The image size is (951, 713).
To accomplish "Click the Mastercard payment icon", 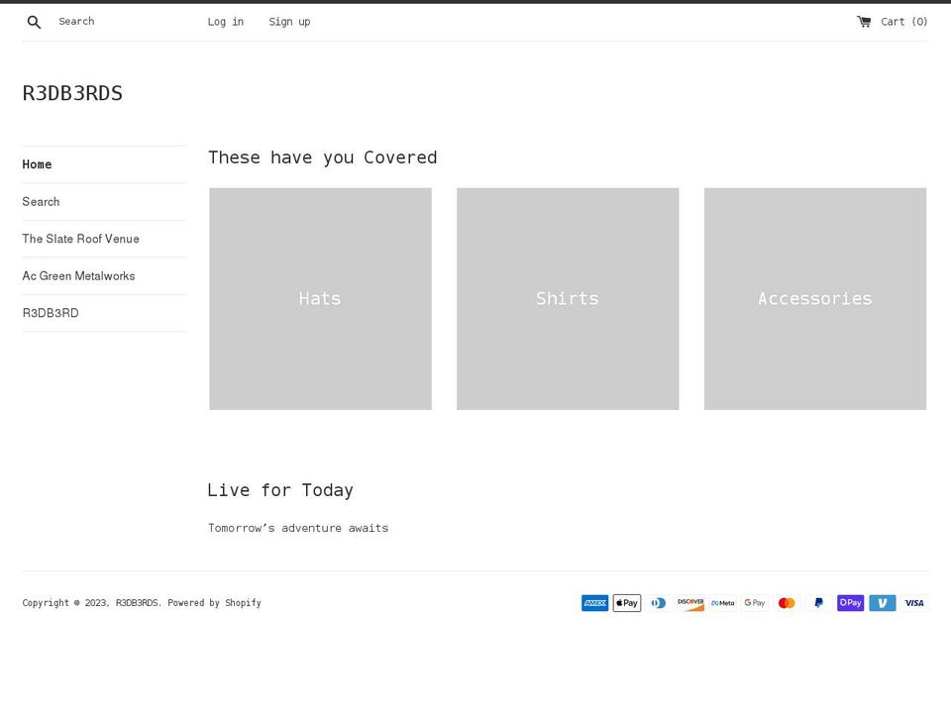I will coord(787,603).
